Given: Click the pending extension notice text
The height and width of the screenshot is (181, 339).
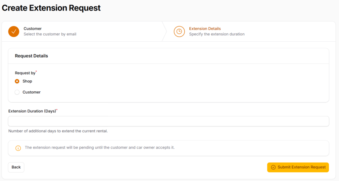Looking at the screenshot, I should point(100,148).
